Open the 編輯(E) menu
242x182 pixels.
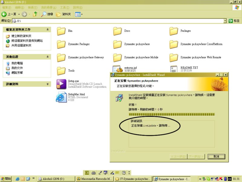19,7
